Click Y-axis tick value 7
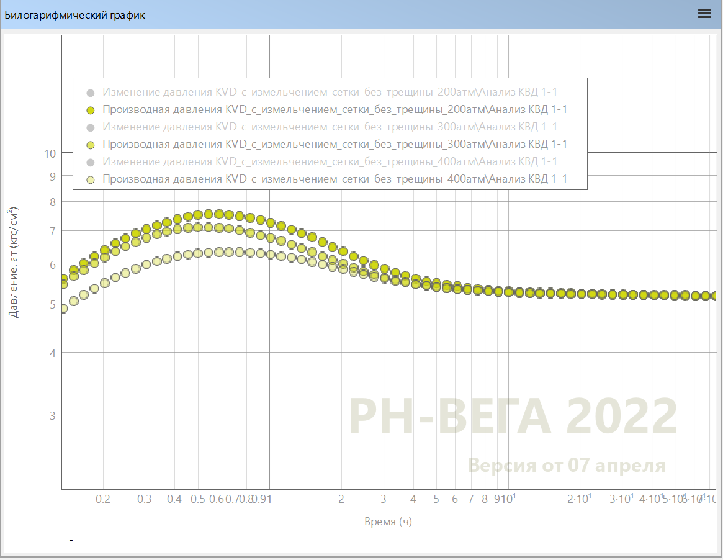The width and height of the screenshot is (723, 560). point(53,231)
